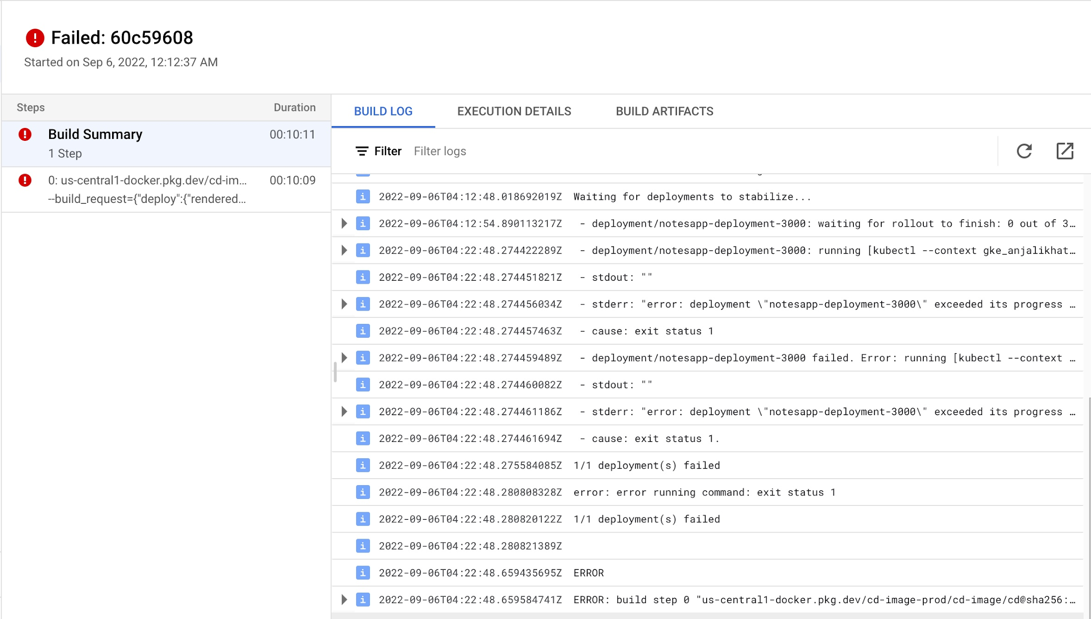Click info icon on 274456034Z stderr row
This screenshot has width=1091, height=619.
[x=363, y=304]
